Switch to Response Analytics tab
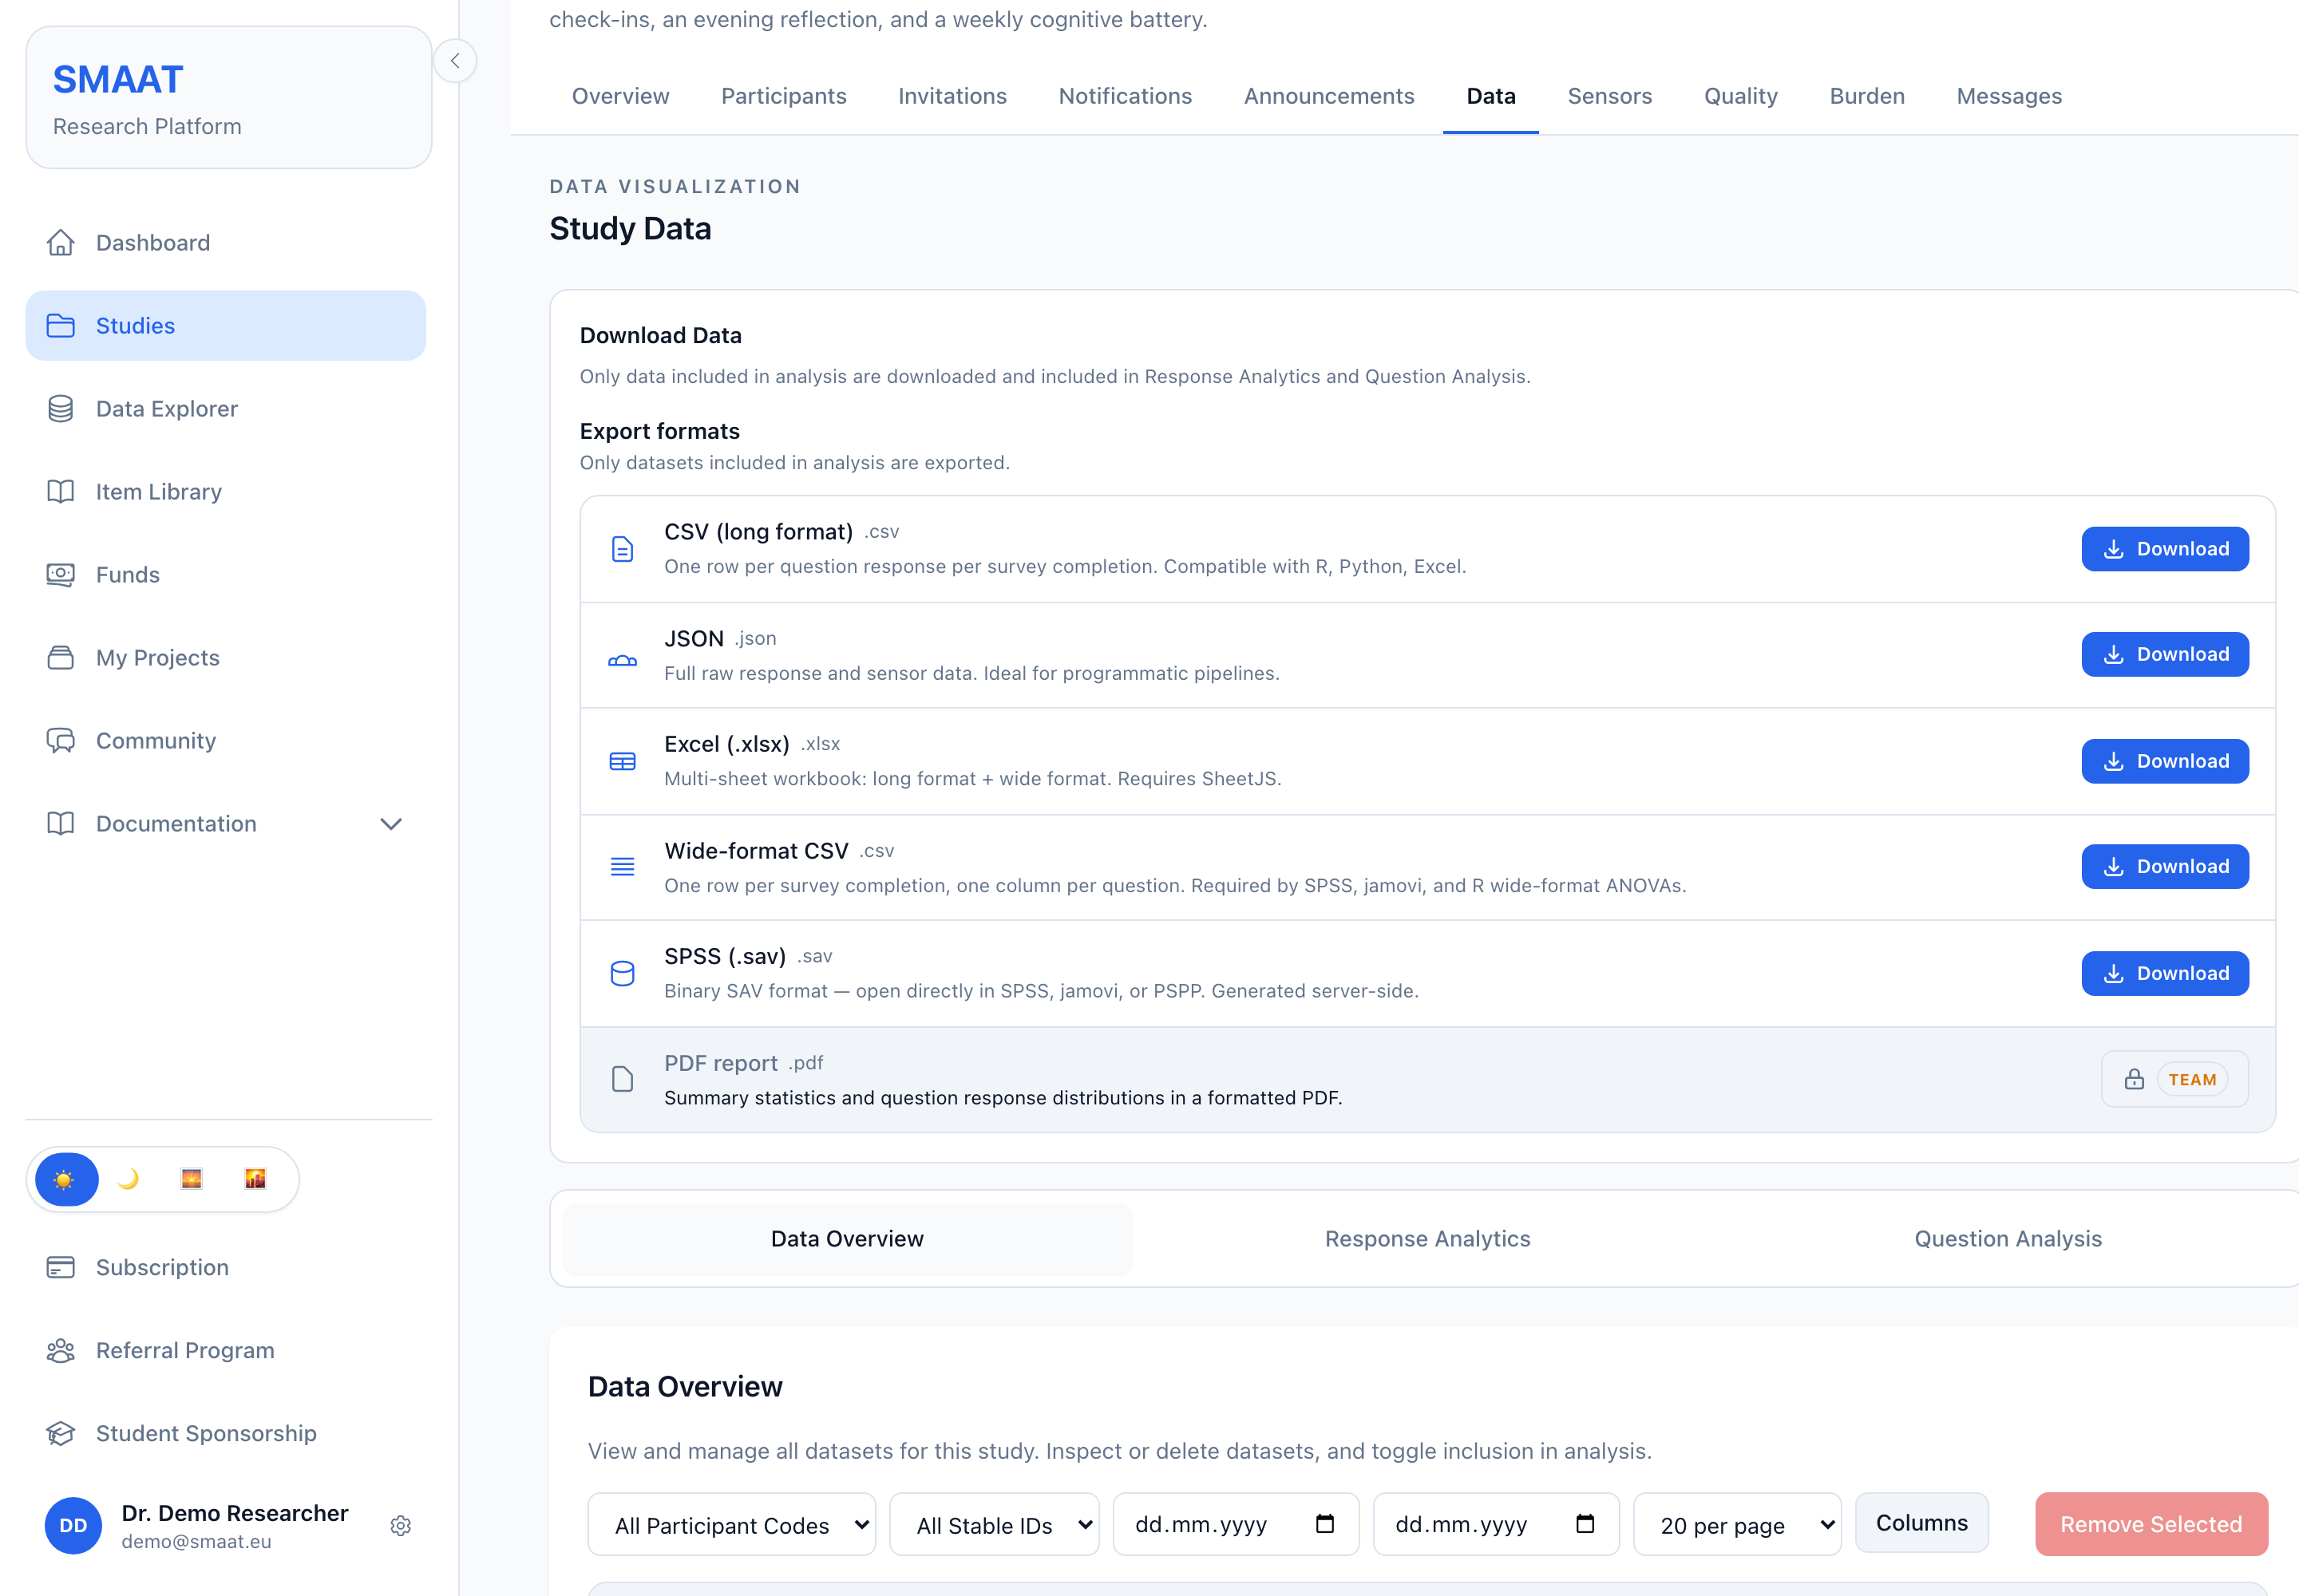Screen dimensions: 2299x1596 click(x=1427, y=1239)
